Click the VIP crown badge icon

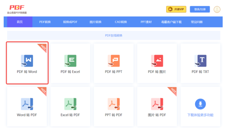pos(170,9)
